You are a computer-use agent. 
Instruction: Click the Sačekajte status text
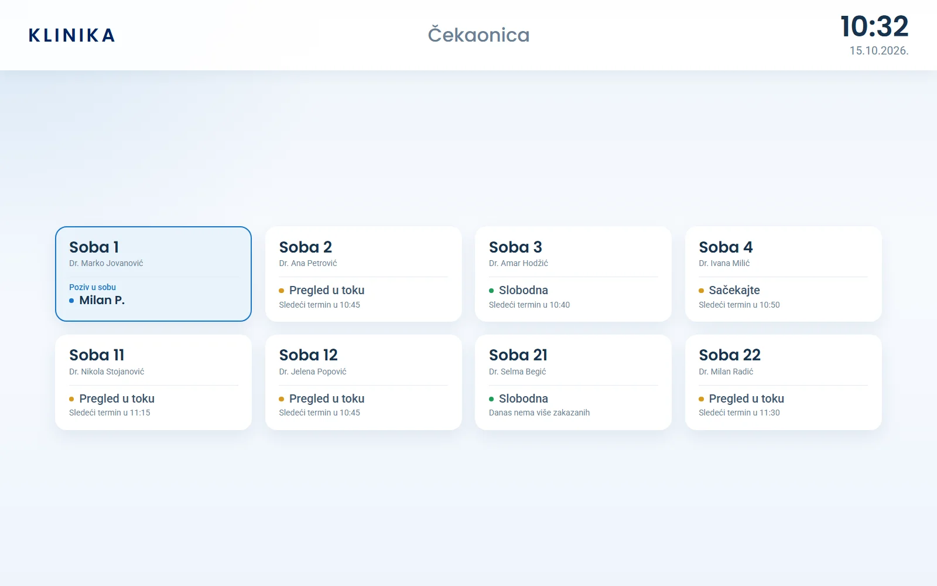tap(734, 290)
